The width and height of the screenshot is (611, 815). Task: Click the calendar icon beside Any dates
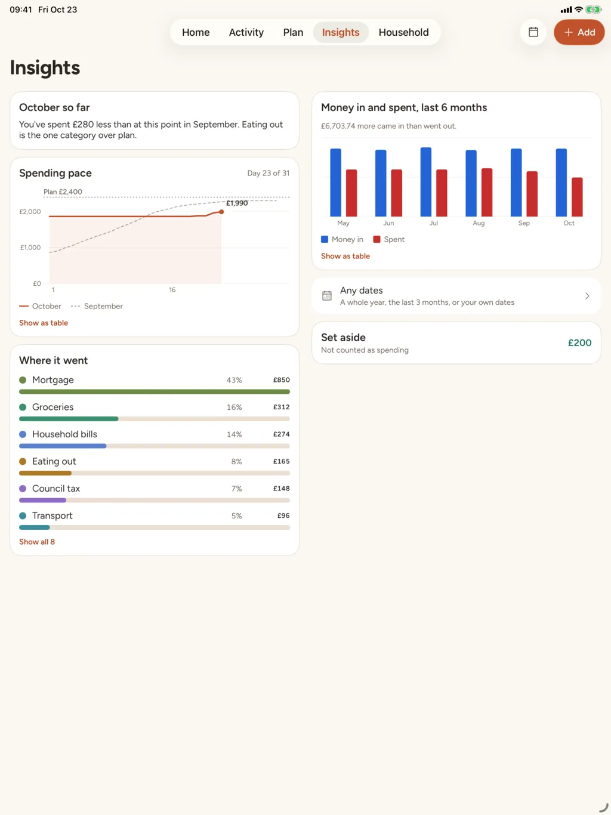[327, 296]
